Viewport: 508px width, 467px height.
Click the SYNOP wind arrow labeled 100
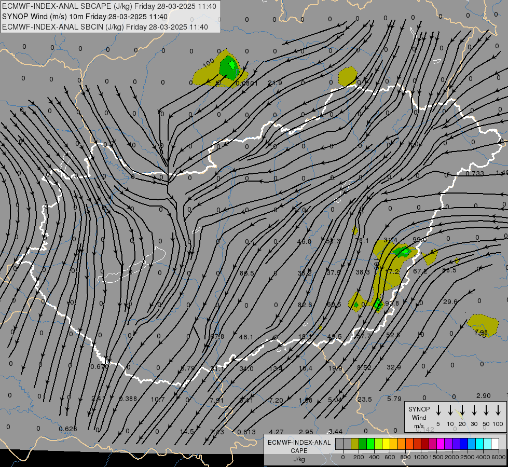point(498,410)
